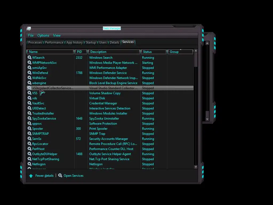Click PID 2332 in the WSearch row
The width and height of the screenshot is (273, 205).
pyautogui.click(x=79, y=58)
